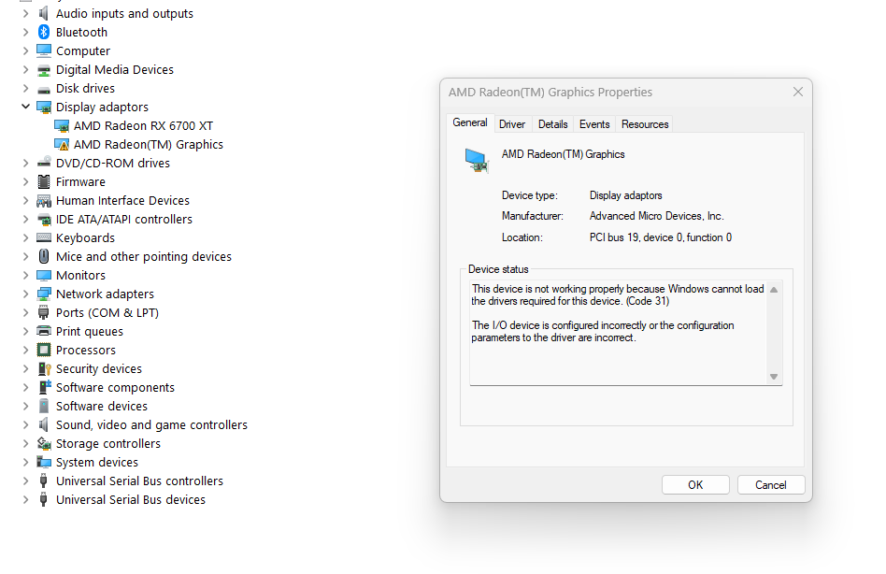Expand the Bluetooth tree node

click(x=25, y=32)
